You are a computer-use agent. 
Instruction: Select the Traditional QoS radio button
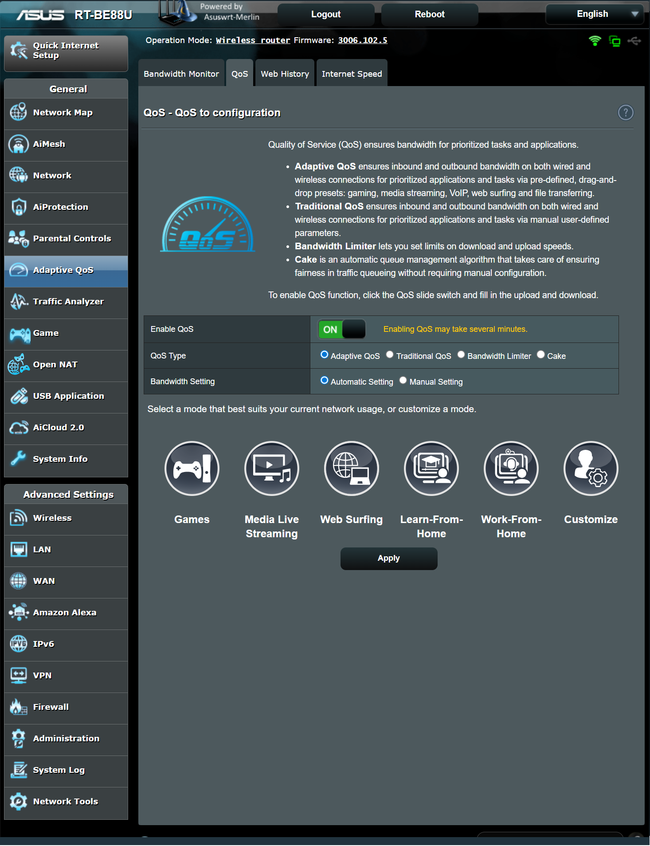tap(390, 354)
